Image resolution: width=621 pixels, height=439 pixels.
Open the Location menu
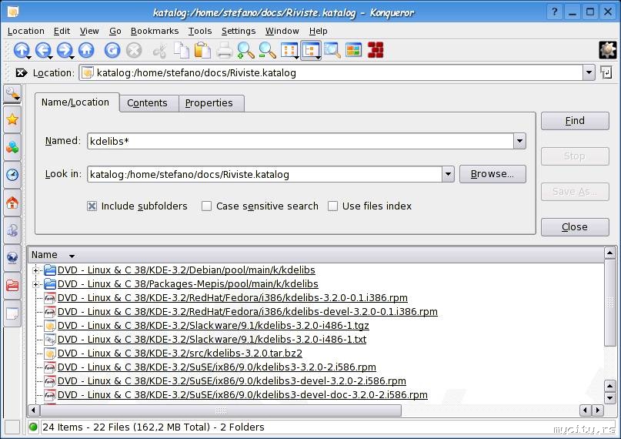(25, 31)
